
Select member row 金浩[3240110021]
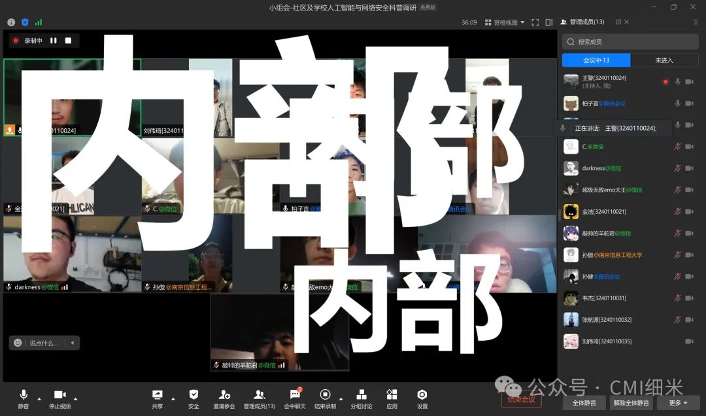click(630, 211)
